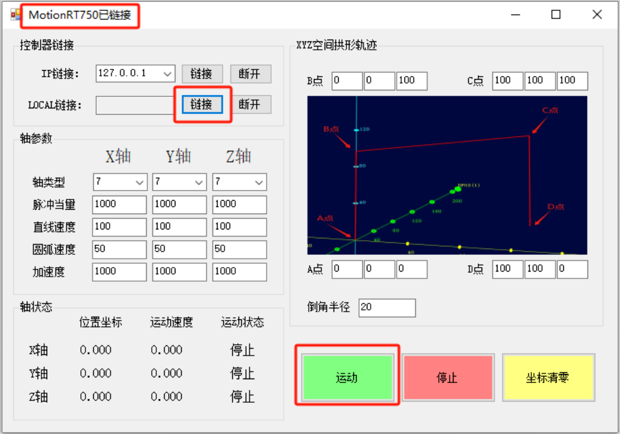Click A点 first coordinate field
Image resolution: width=620 pixels, height=434 pixels.
[x=347, y=270]
